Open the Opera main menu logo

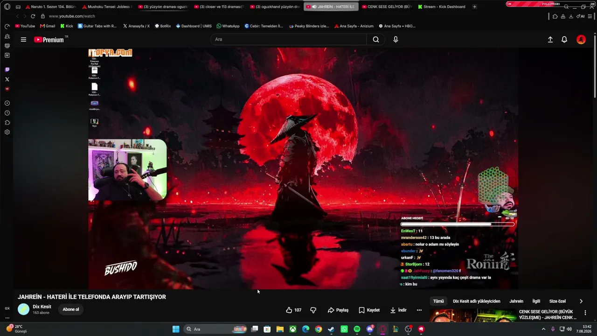coord(7,7)
